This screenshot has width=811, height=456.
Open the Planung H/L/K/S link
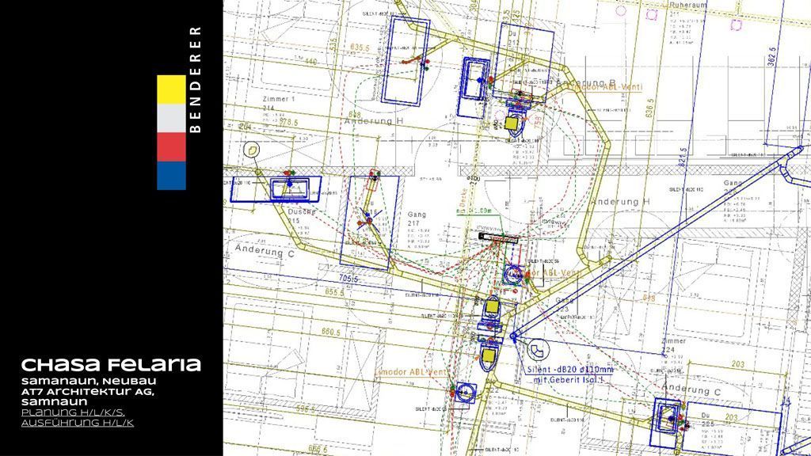(x=73, y=412)
